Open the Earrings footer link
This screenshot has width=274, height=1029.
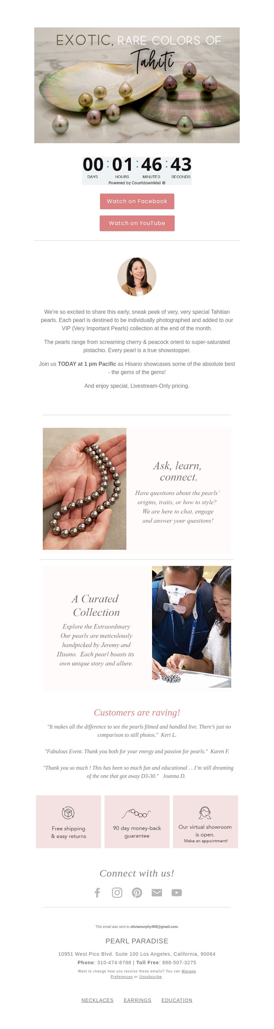click(x=137, y=1000)
